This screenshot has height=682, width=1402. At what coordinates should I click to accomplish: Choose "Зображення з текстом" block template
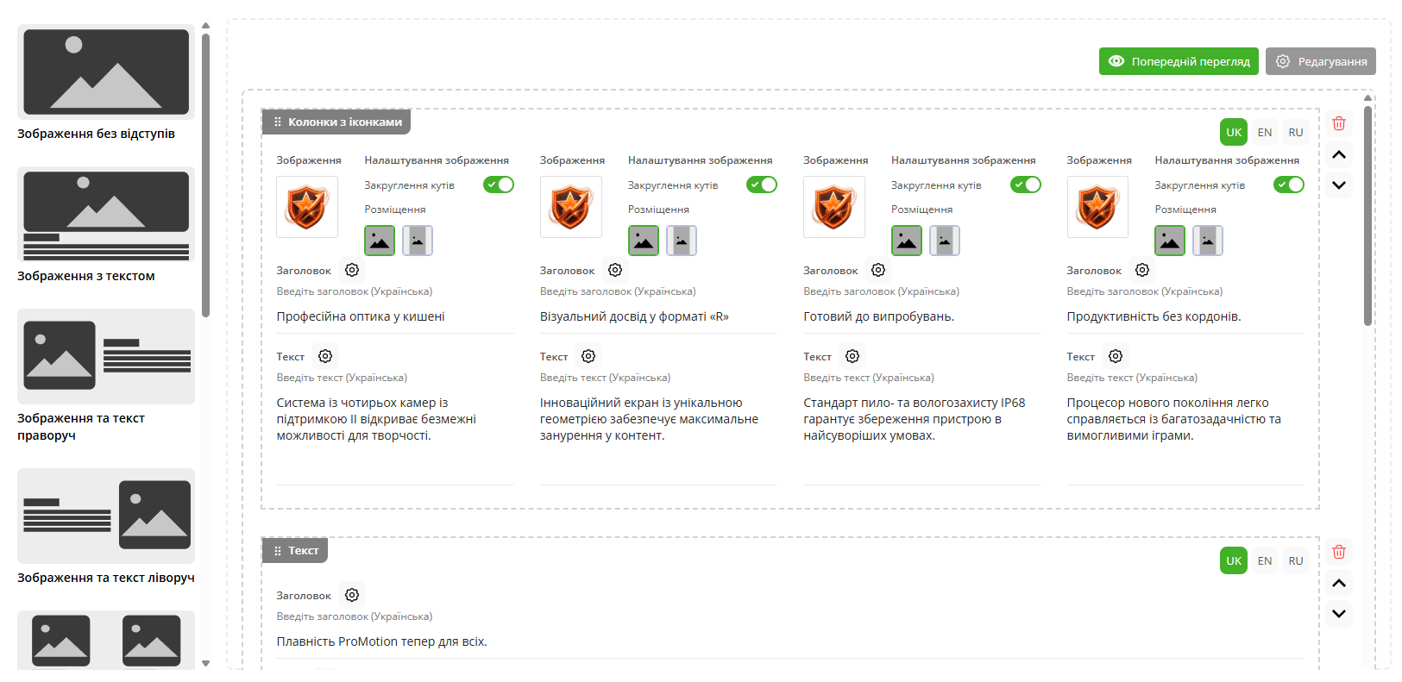106,224
